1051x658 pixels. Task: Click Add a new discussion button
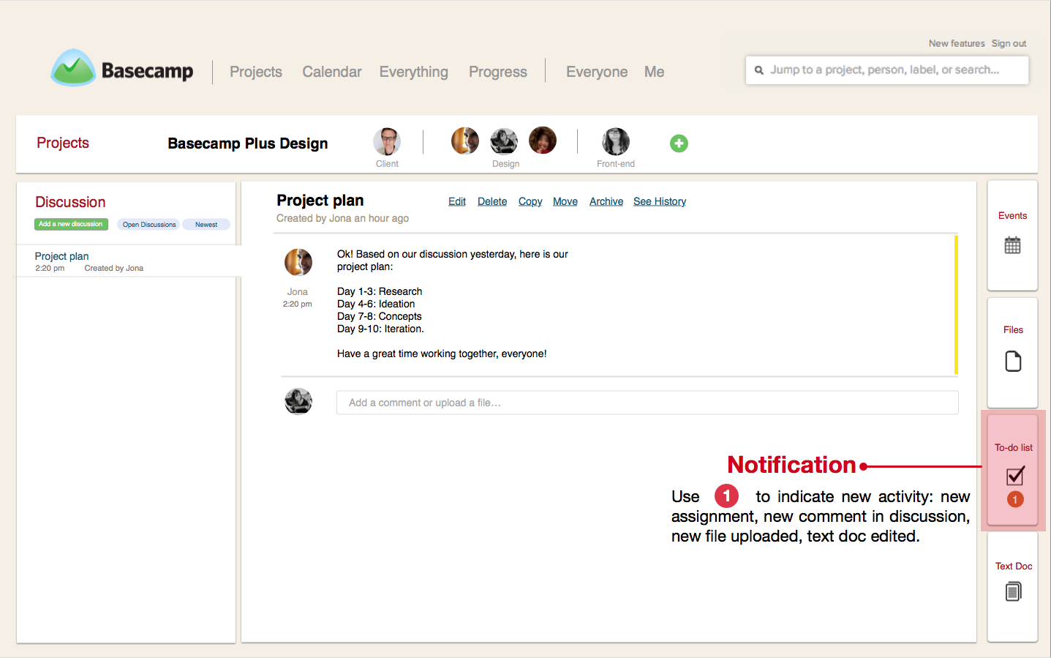(x=71, y=224)
